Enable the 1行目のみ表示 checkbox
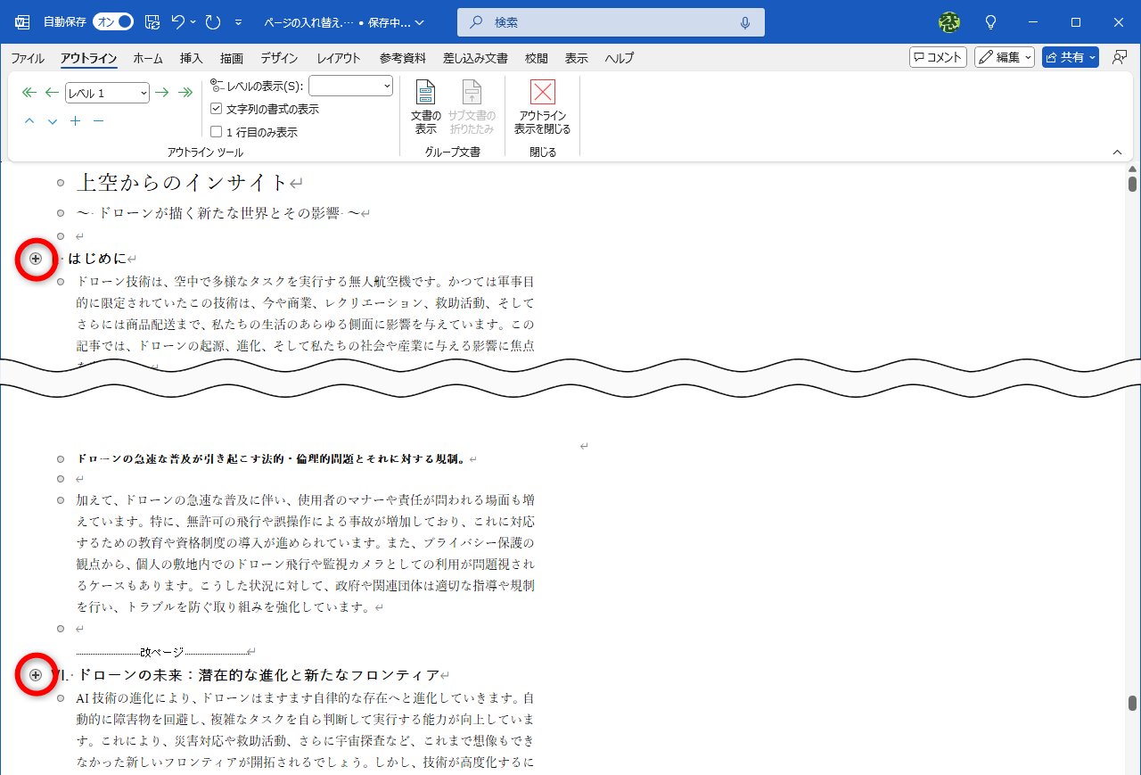1141x775 pixels. click(x=217, y=131)
